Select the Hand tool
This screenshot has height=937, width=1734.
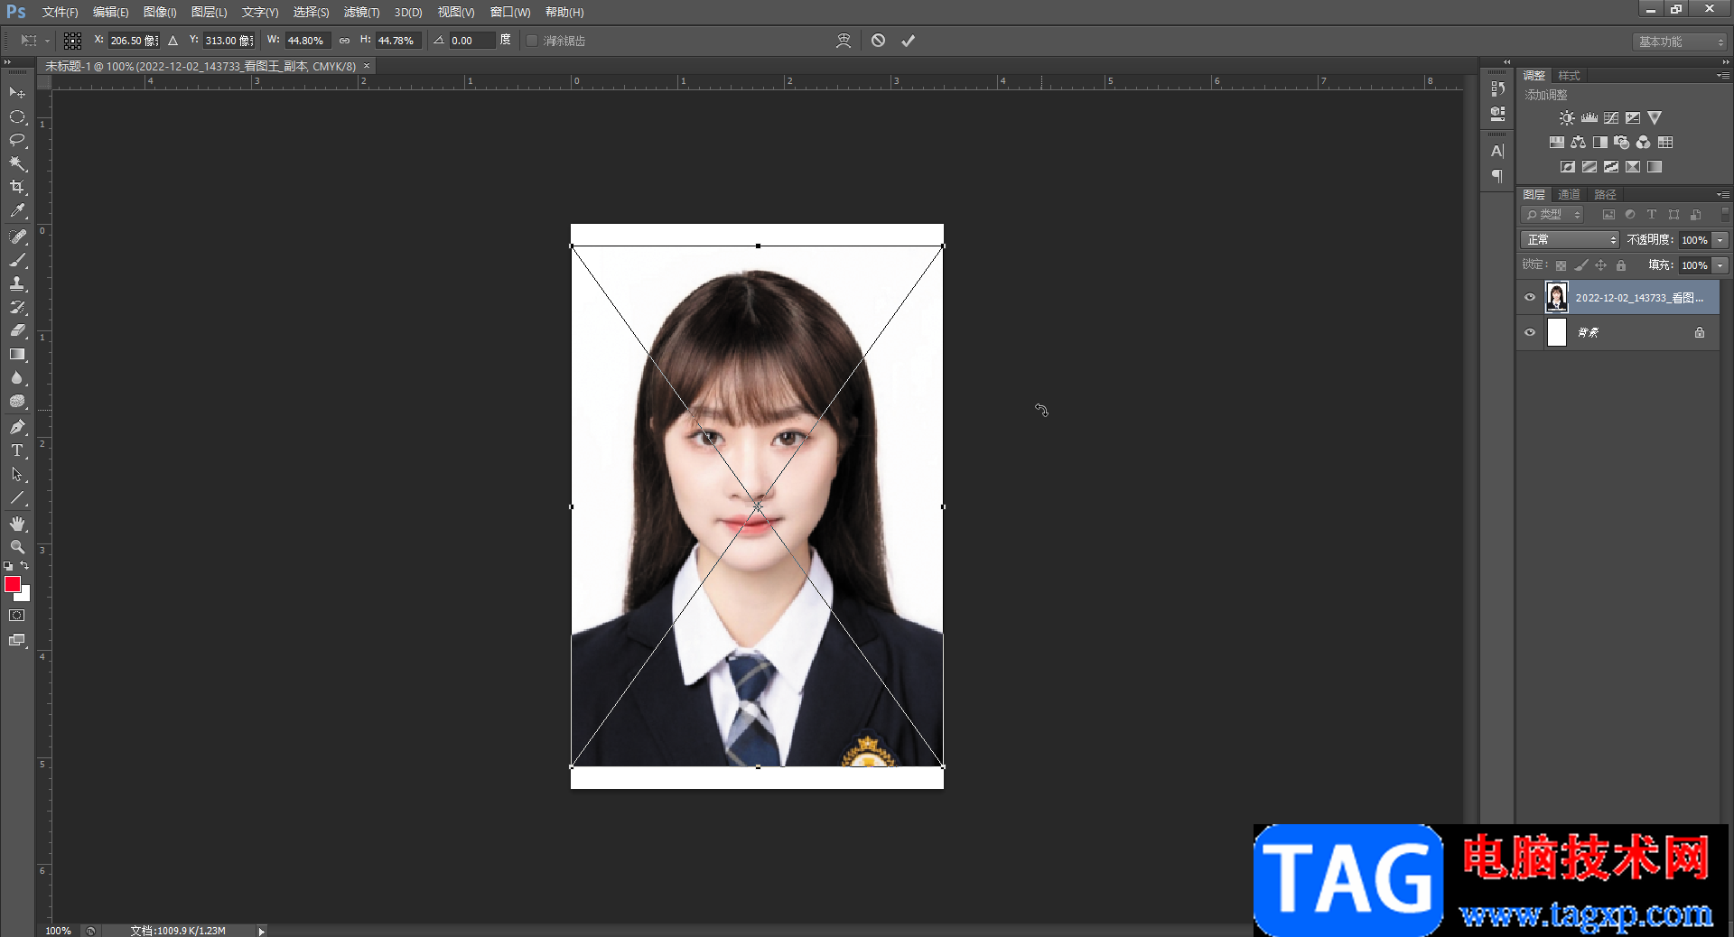point(17,524)
